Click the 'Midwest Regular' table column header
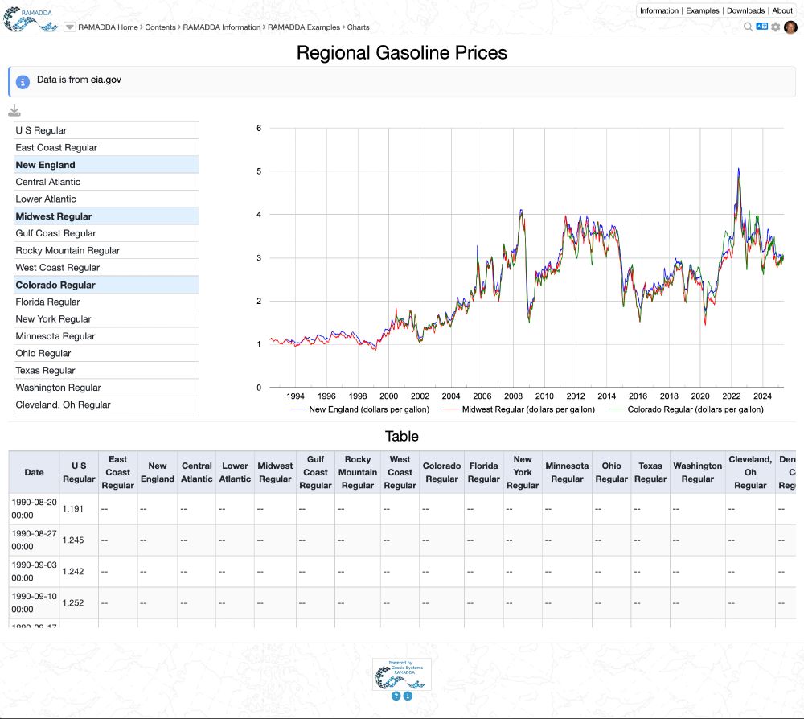 (x=275, y=472)
